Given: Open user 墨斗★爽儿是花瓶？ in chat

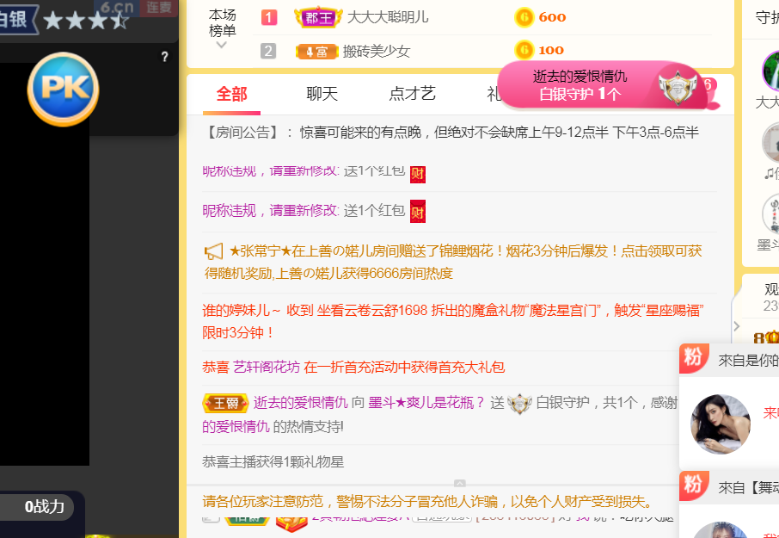Looking at the screenshot, I should coord(426,403).
